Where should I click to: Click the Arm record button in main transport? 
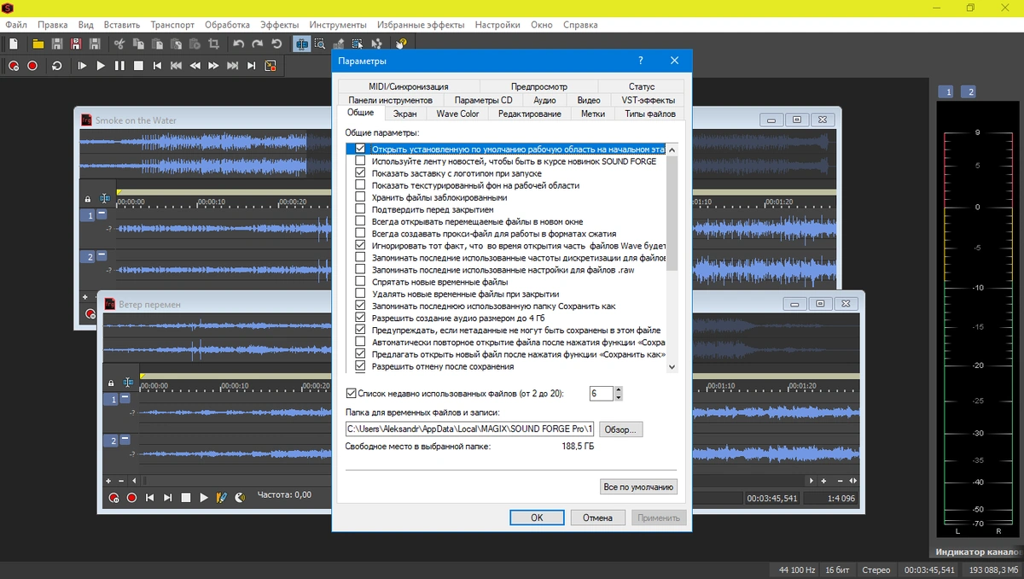(14, 66)
